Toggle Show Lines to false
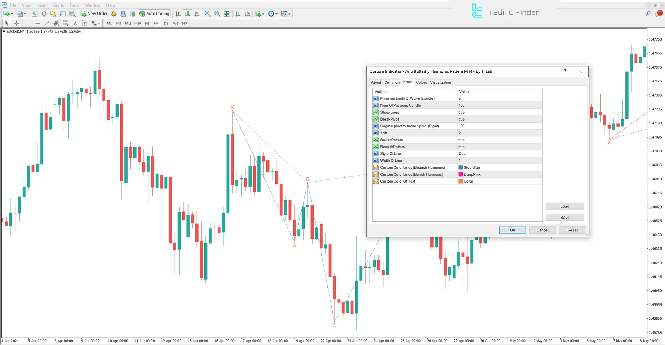This screenshot has width=665, height=345. (x=499, y=112)
